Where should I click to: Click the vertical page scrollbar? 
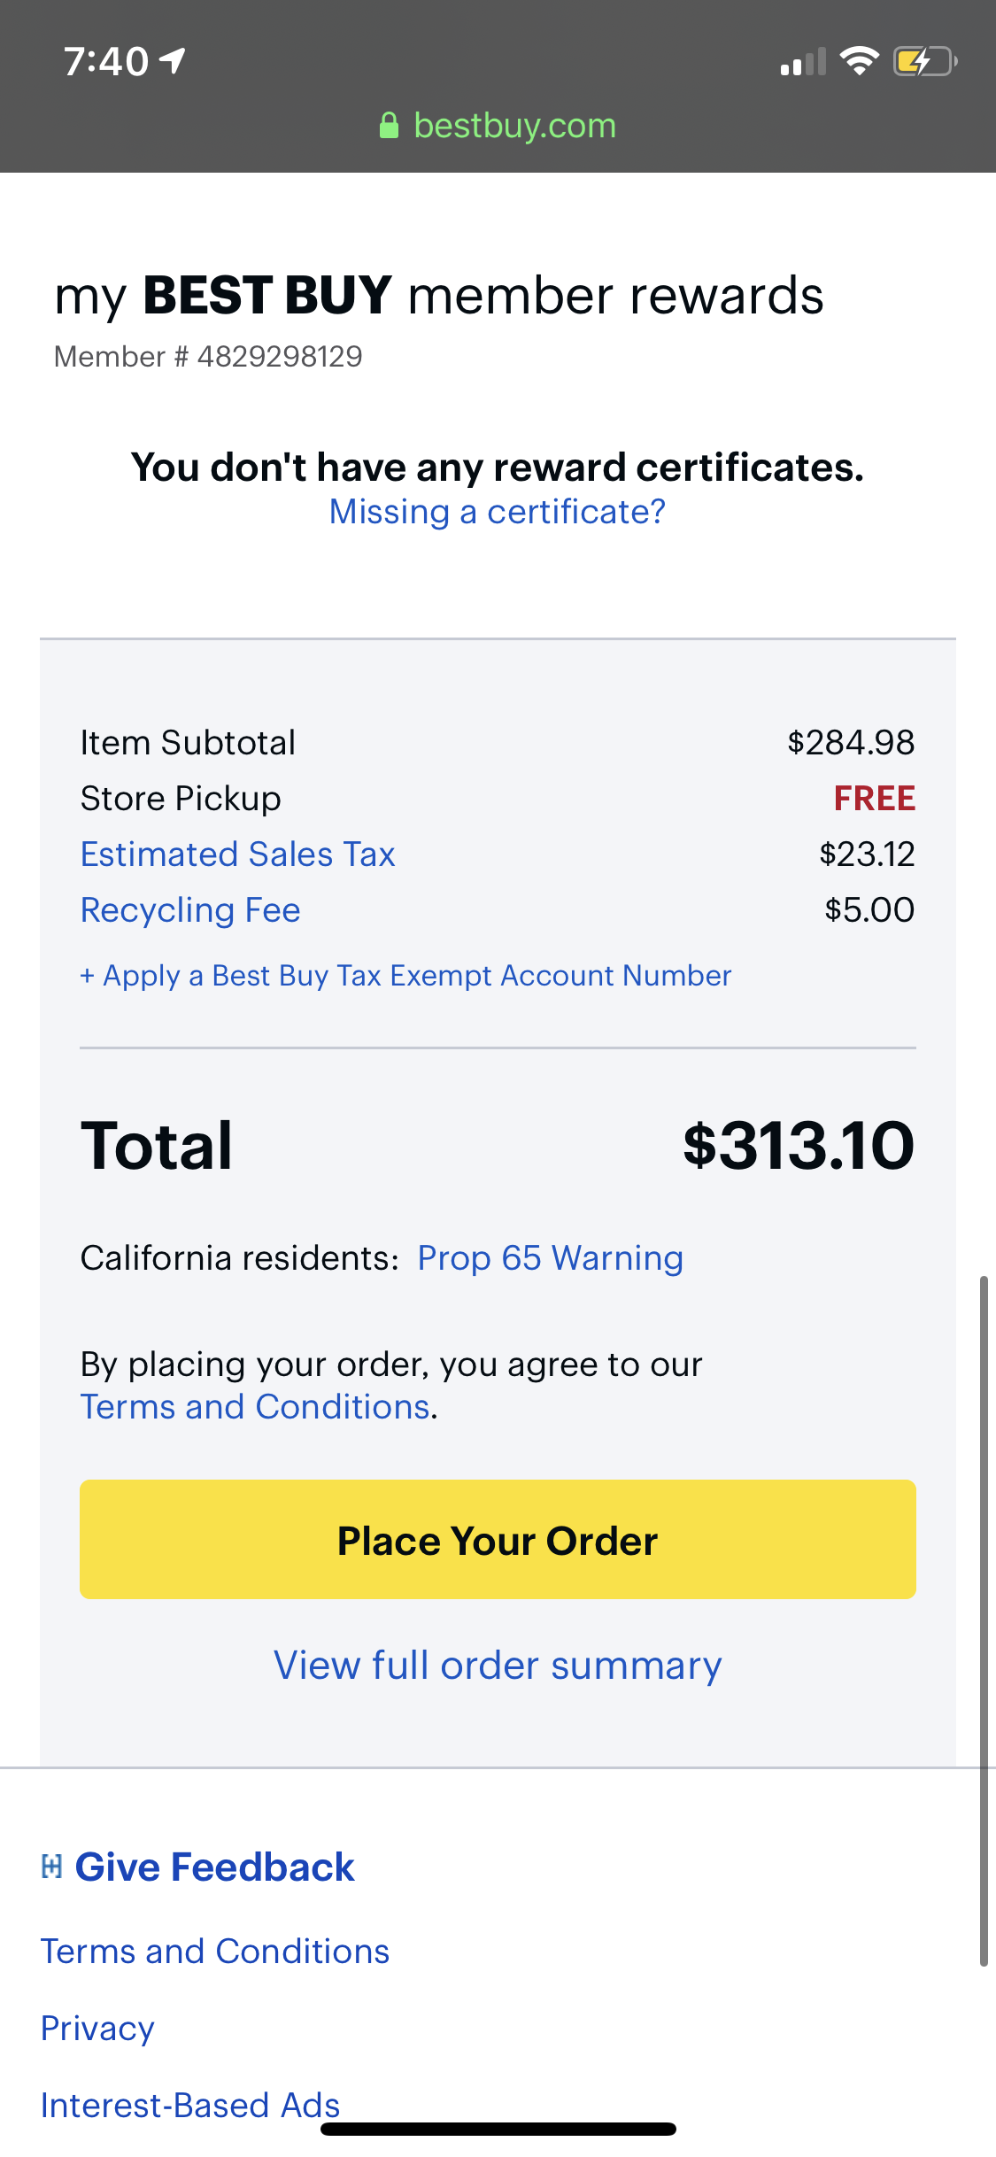point(983,1620)
